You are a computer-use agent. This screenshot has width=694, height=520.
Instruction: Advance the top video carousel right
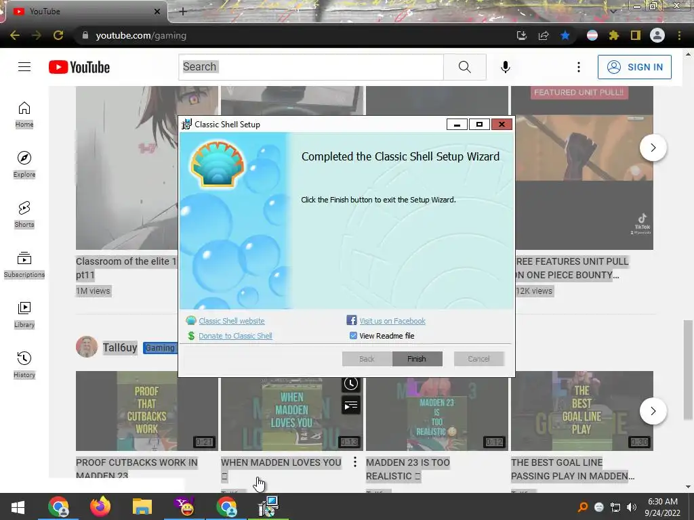(653, 148)
